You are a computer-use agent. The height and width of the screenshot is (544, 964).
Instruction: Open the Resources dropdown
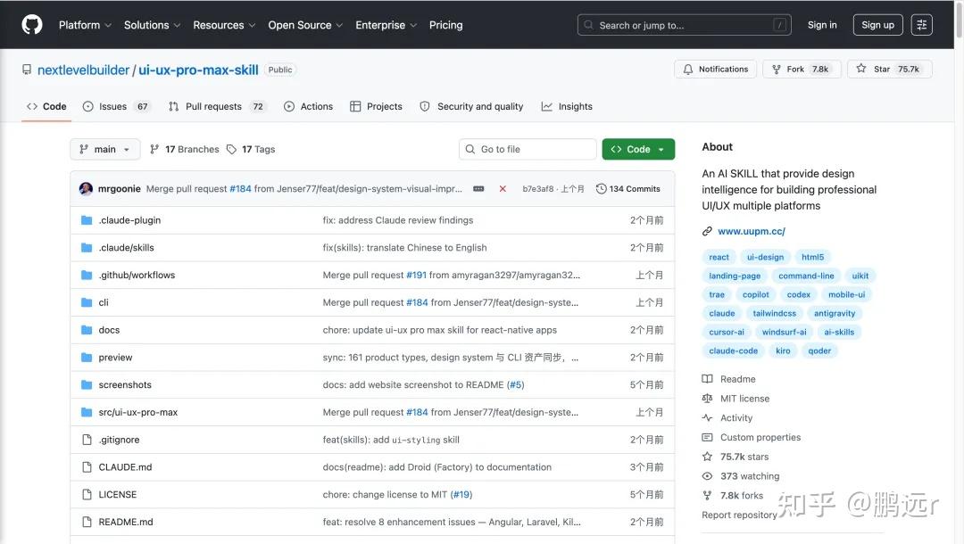point(224,25)
